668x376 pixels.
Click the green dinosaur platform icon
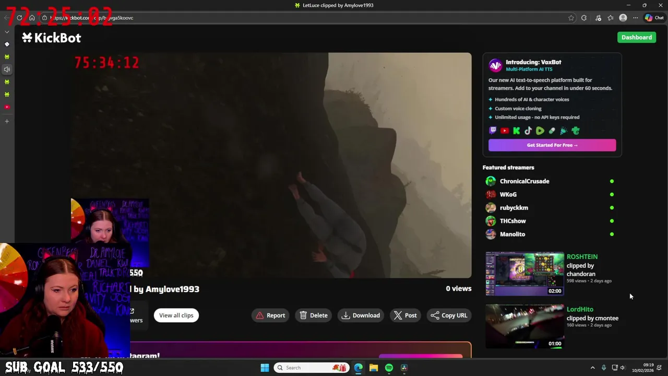point(576,131)
